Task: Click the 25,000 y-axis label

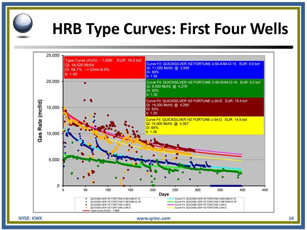Action: pyautogui.click(x=53, y=55)
